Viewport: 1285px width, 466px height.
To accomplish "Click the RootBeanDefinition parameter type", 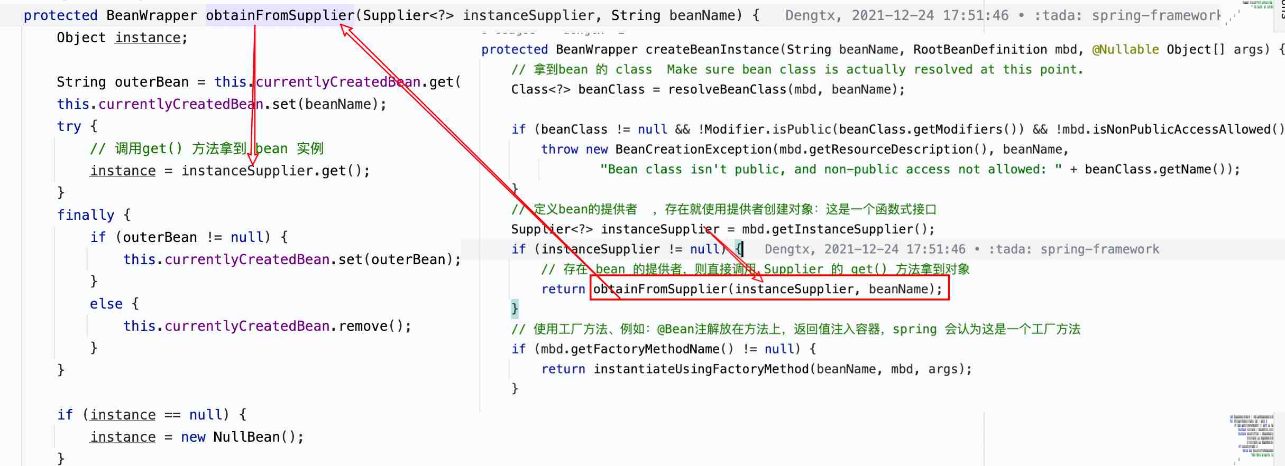I will click(x=980, y=50).
